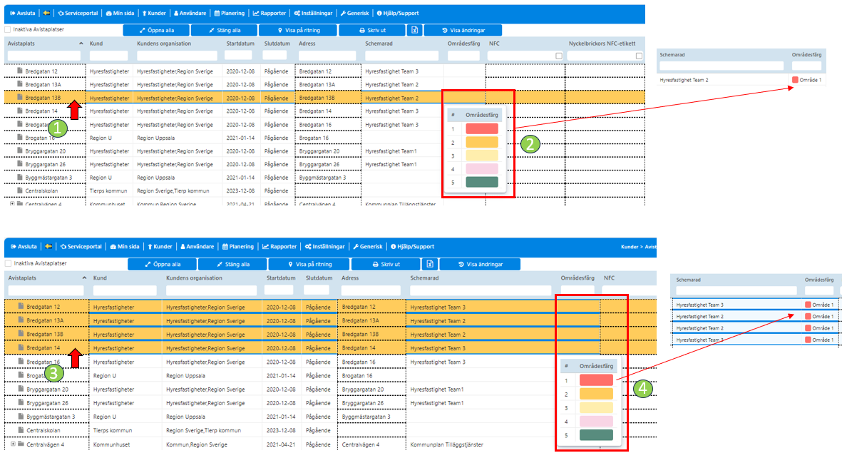Screen dimensions: 842x453
Task: Click Visa på ritning button in upper toolbar
Action: (x=299, y=30)
